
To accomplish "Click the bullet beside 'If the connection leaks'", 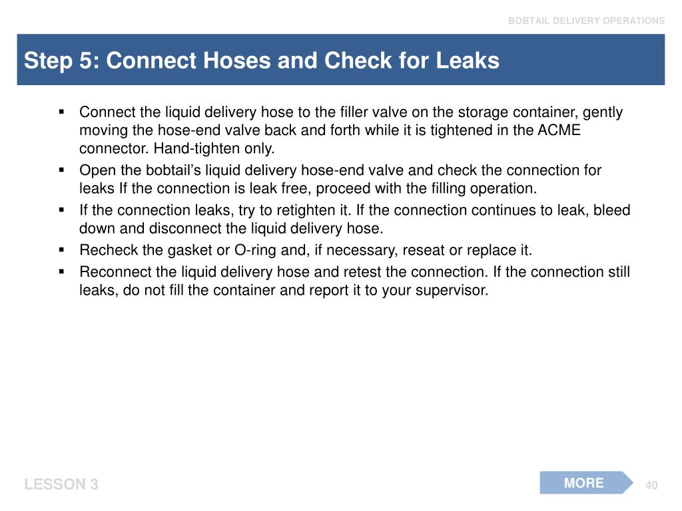I will click(x=61, y=210).
